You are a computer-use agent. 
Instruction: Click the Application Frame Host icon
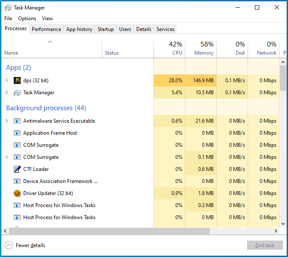coord(17,133)
